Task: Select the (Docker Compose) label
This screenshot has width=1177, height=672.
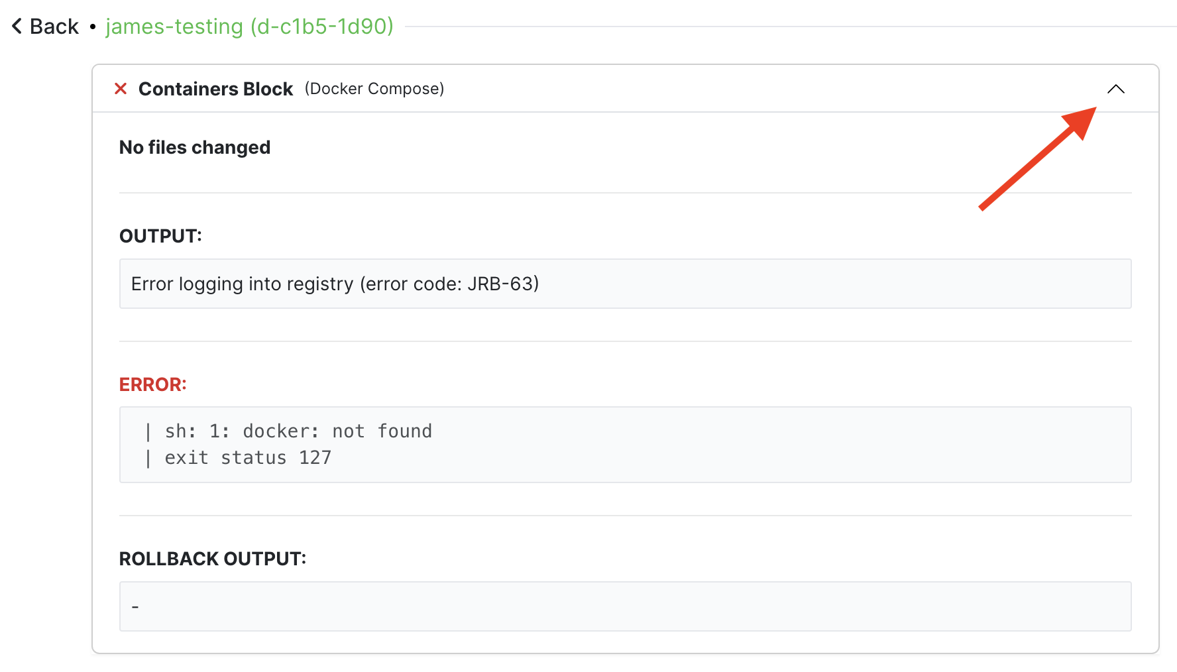Action: [x=374, y=89]
